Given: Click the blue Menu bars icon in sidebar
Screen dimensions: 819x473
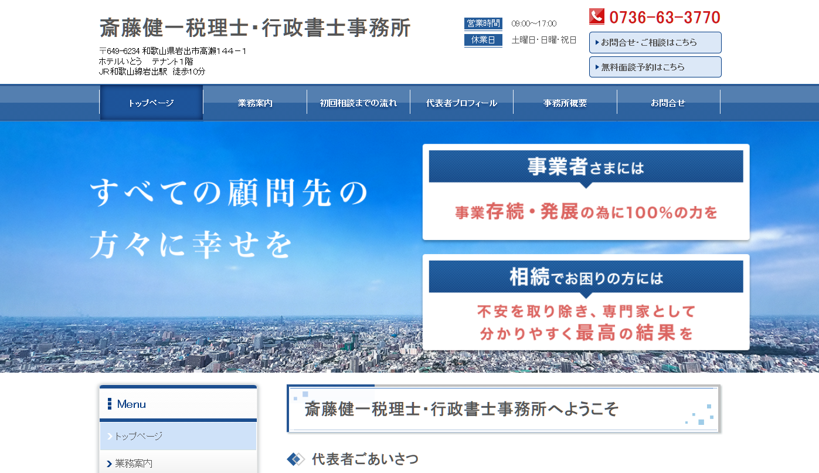Looking at the screenshot, I should click(x=108, y=403).
